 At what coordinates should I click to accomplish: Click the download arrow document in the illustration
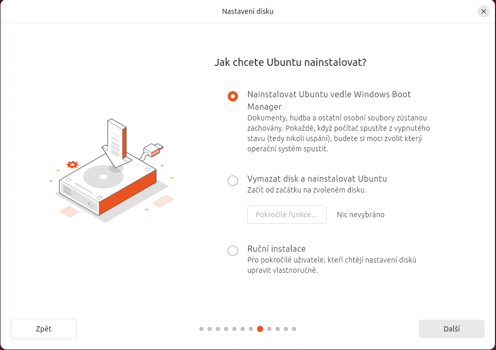[x=117, y=142]
